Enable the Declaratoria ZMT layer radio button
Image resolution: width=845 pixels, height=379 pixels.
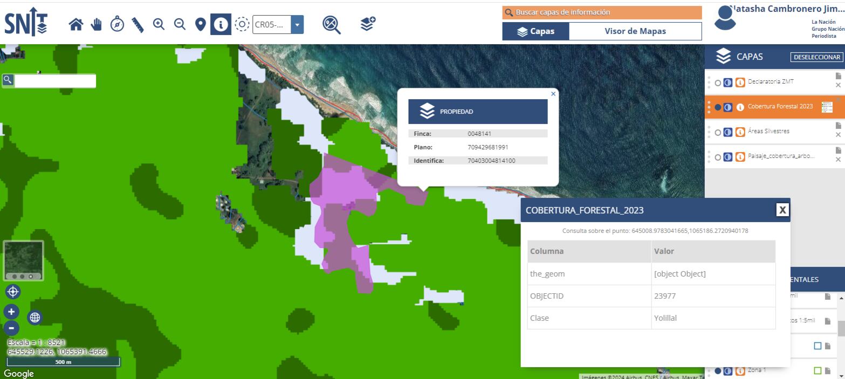[x=718, y=83]
